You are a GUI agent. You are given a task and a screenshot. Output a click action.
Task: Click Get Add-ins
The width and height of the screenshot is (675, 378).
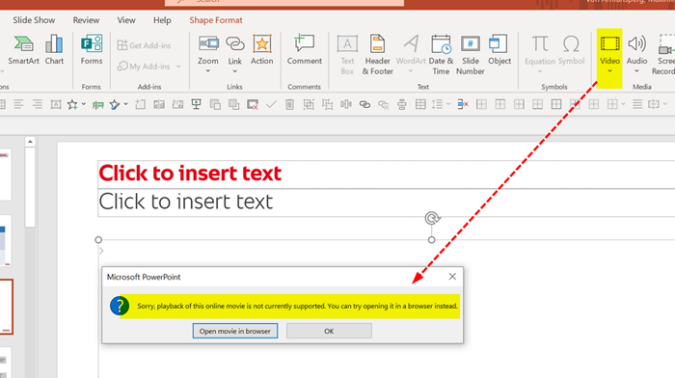point(144,45)
